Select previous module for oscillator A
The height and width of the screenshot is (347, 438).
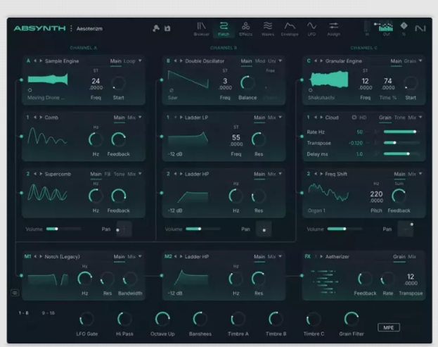pos(35,61)
